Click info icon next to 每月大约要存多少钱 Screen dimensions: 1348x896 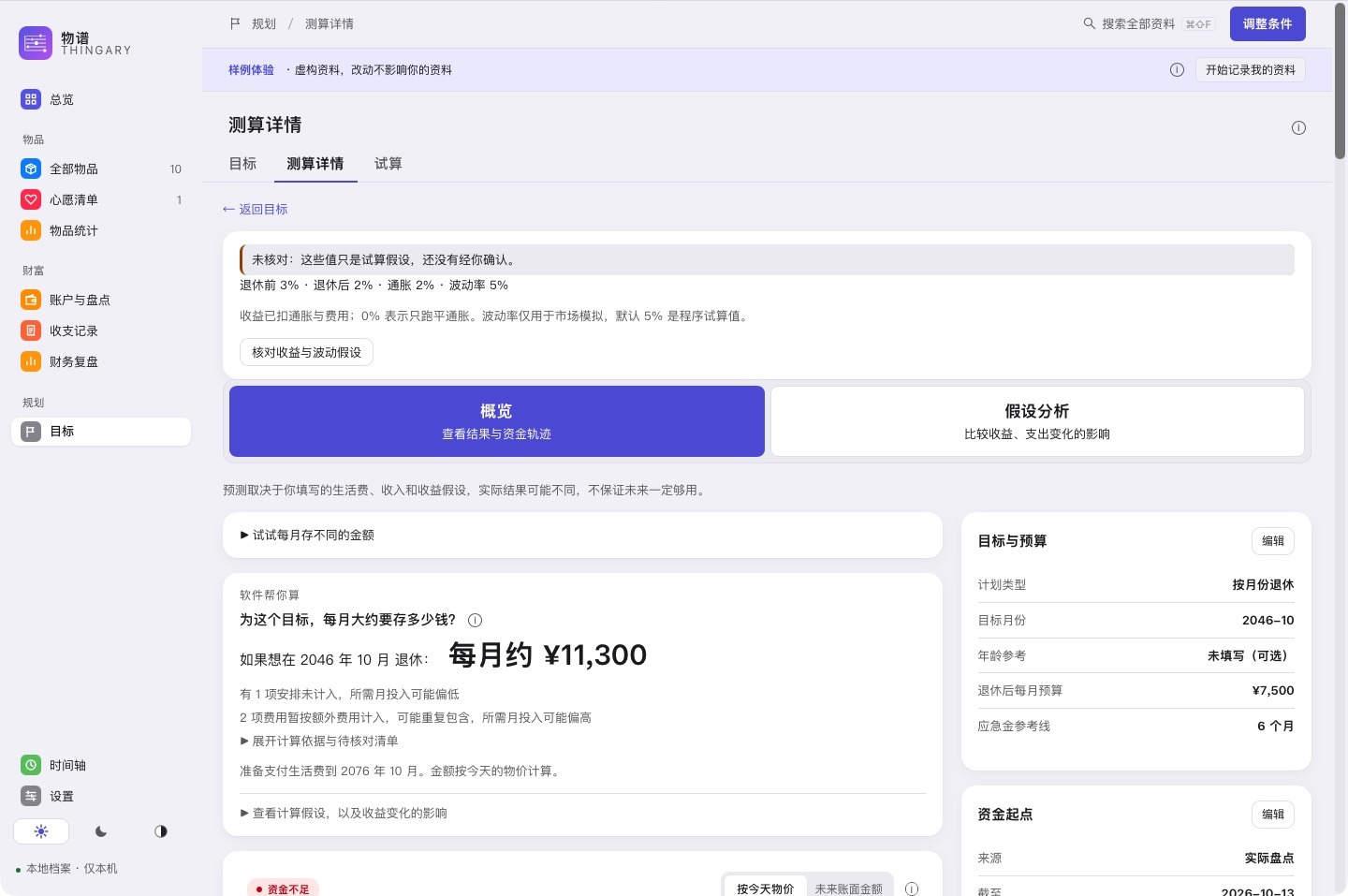(x=475, y=620)
